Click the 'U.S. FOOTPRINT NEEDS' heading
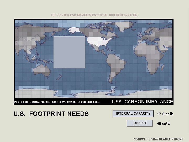The width and height of the screenshot is (189, 142). tap(51, 114)
